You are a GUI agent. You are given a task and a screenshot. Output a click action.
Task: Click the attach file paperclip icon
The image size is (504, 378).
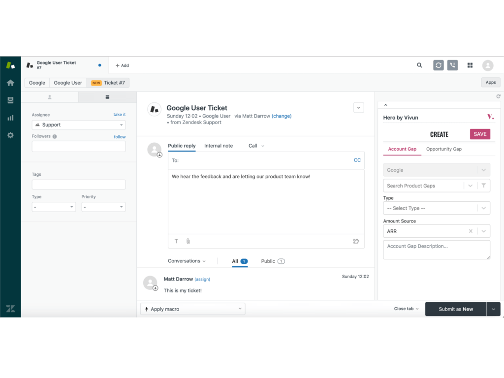coord(188,241)
